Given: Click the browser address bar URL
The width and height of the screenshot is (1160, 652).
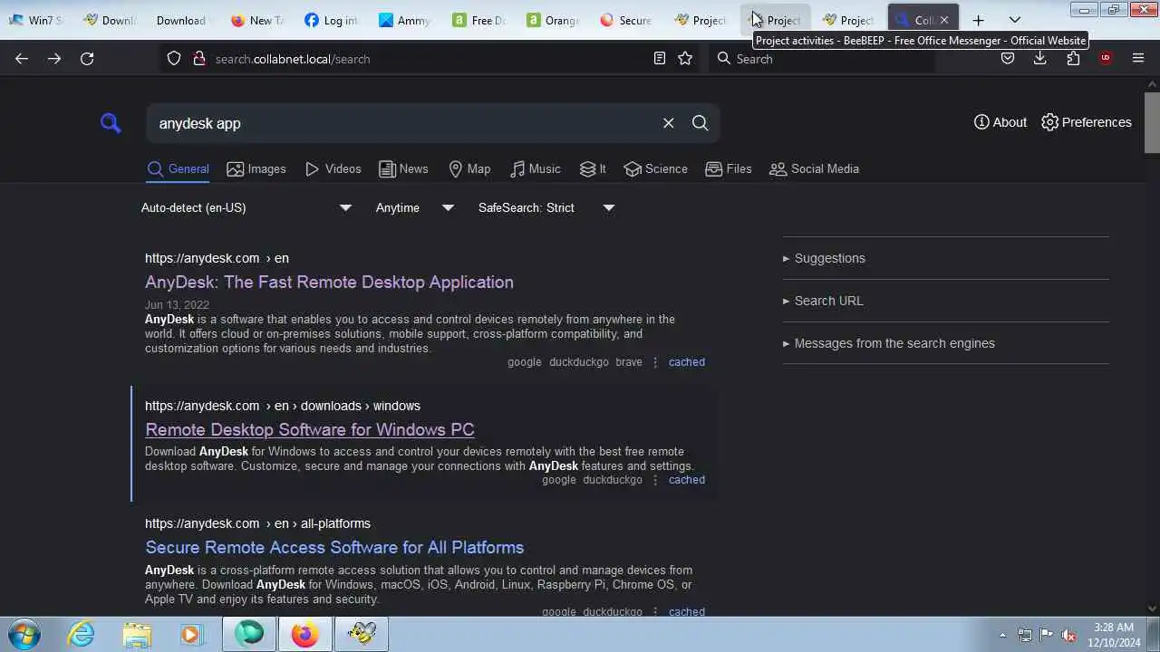Looking at the screenshot, I should click(292, 59).
